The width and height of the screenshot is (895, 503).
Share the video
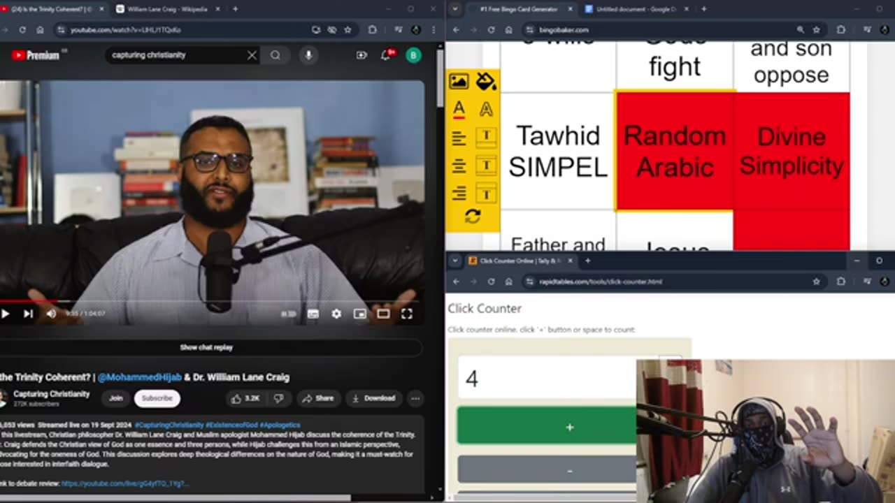pyautogui.click(x=317, y=398)
